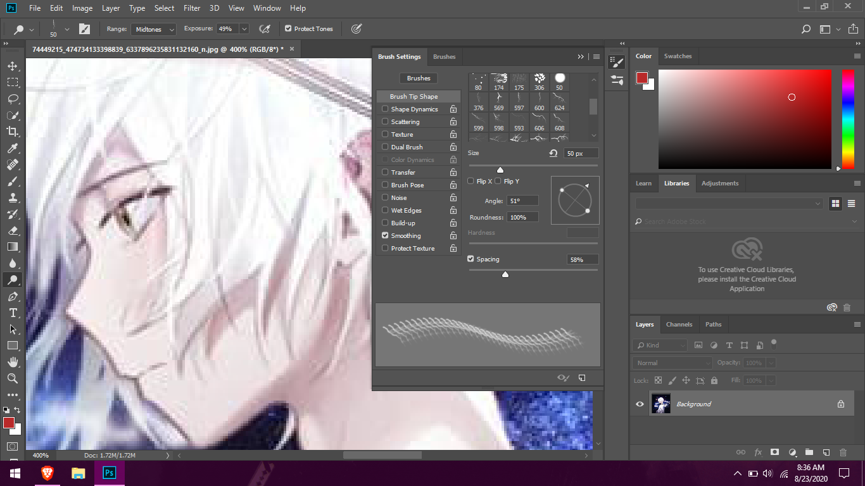The height and width of the screenshot is (486, 865).
Task: Expand the Brush Settings panel double-arrow
Action: click(581, 56)
